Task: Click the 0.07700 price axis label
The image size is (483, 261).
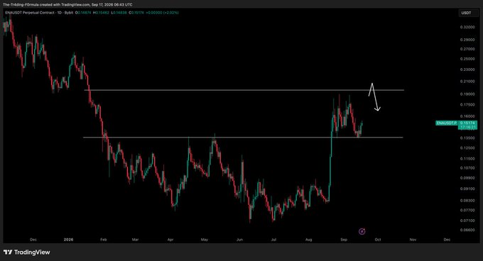Action: [467, 210]
